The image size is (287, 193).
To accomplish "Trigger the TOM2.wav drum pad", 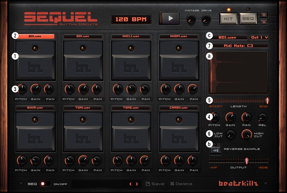I will click(x=131, y=132).
